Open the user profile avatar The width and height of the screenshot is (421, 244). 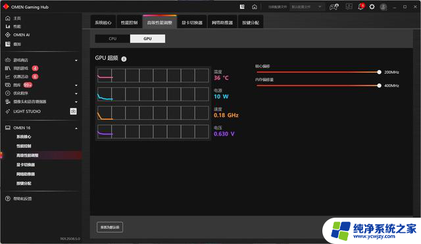click(x=384, y=7)
